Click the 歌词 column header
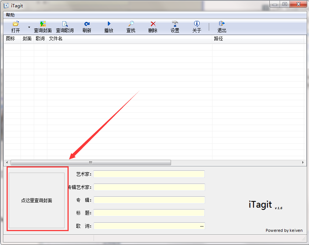This screenshot has width=309, height=245. 40,39
